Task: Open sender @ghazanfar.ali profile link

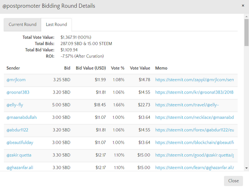Action: (20, 167)
